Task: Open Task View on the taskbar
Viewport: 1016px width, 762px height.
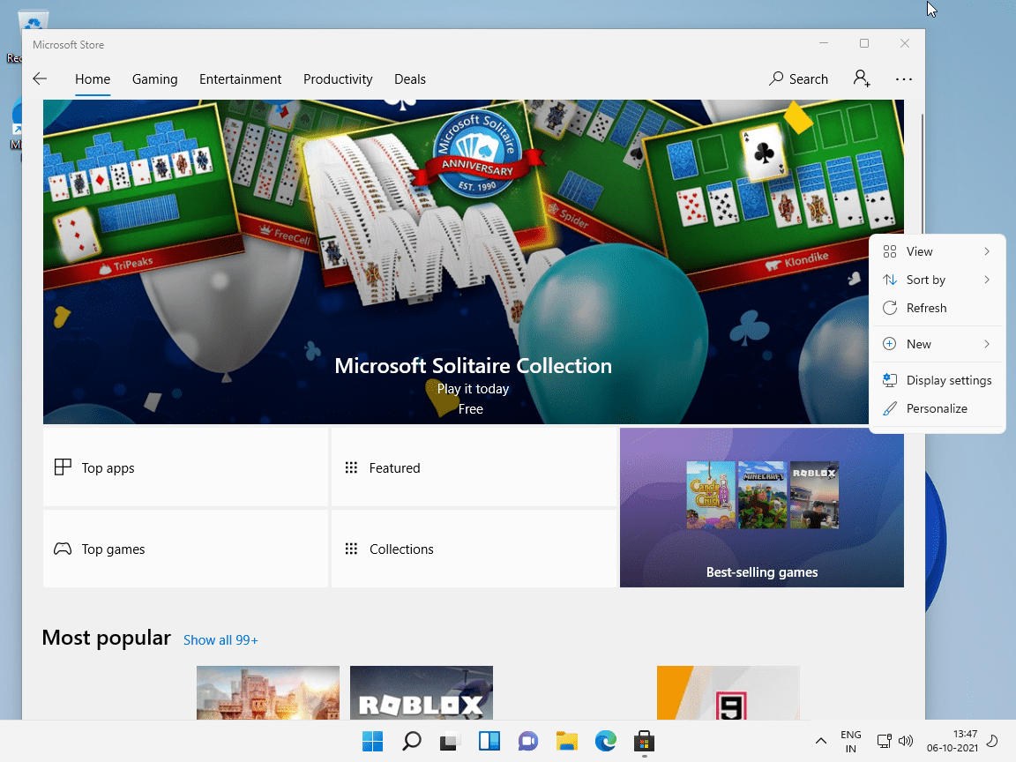Action: (x=451, y=741)
